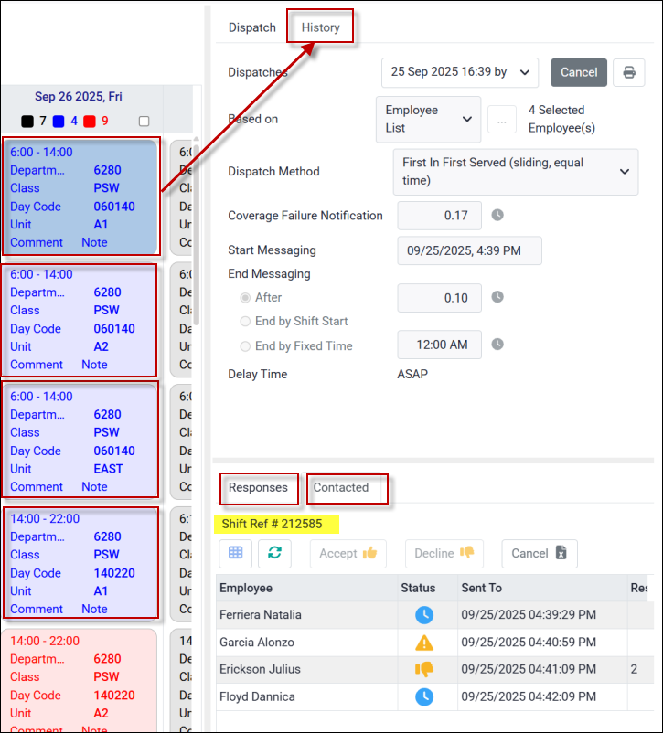Image resolution: width=663 pixels, height=733 pixels.
Task: Open the Contacted tab
Action: [x=341, y=487]
